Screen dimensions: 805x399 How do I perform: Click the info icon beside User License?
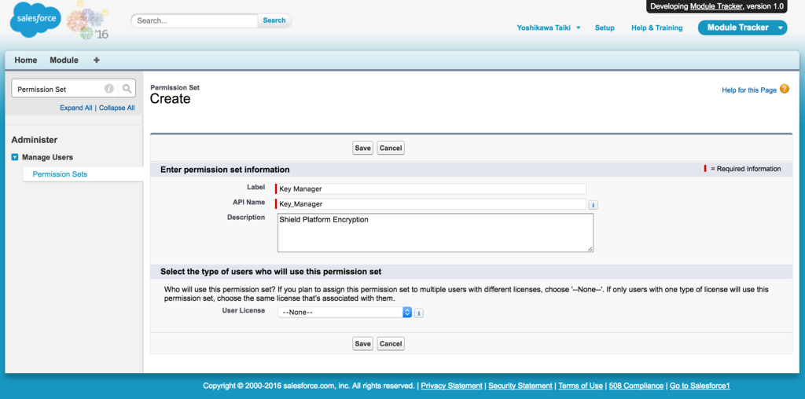419,313
